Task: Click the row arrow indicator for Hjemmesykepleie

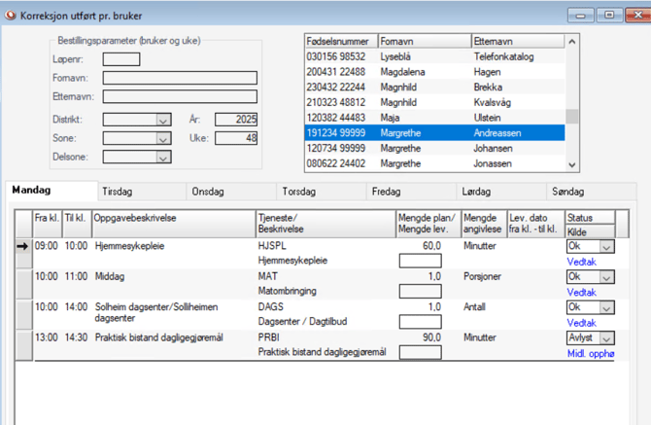Action: [x=23, y=247]
